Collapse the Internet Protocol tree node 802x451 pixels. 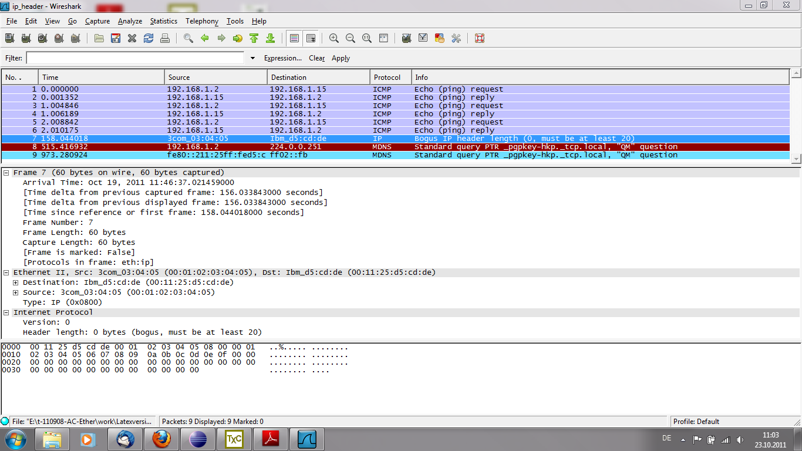pyautogui.click(x=6, y=312)
